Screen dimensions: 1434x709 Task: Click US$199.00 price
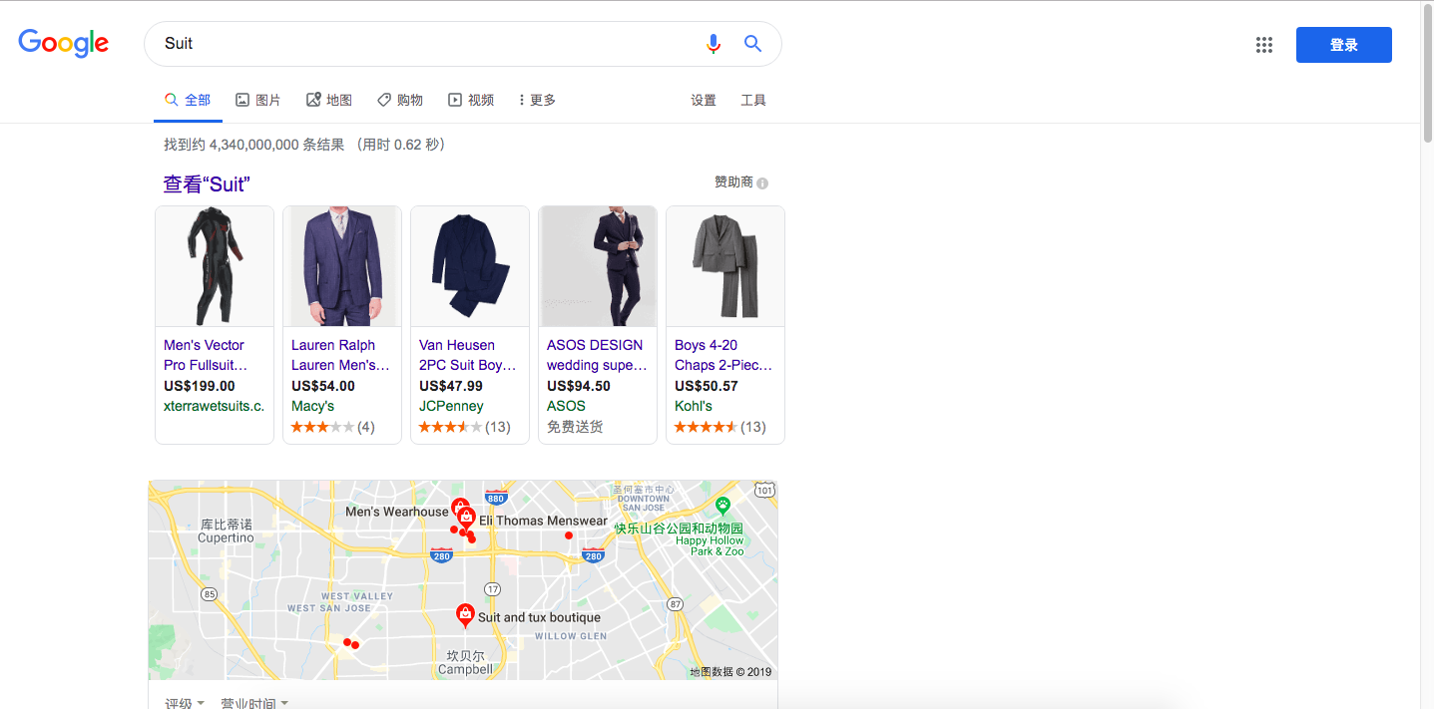200,386
